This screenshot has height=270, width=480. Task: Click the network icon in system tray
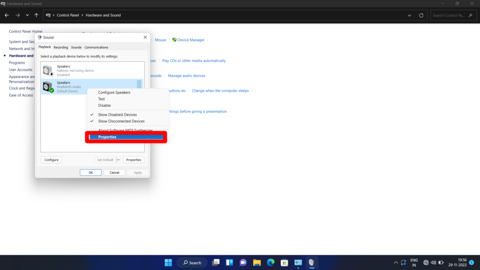point(426,262)
